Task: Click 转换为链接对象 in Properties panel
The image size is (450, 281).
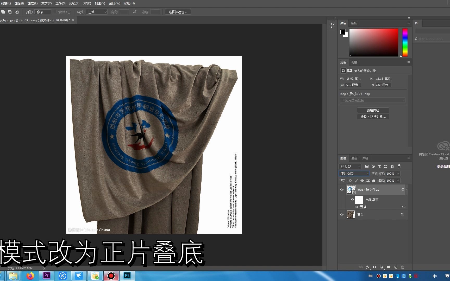Action: pyautogui.click(x=373, y=116)
